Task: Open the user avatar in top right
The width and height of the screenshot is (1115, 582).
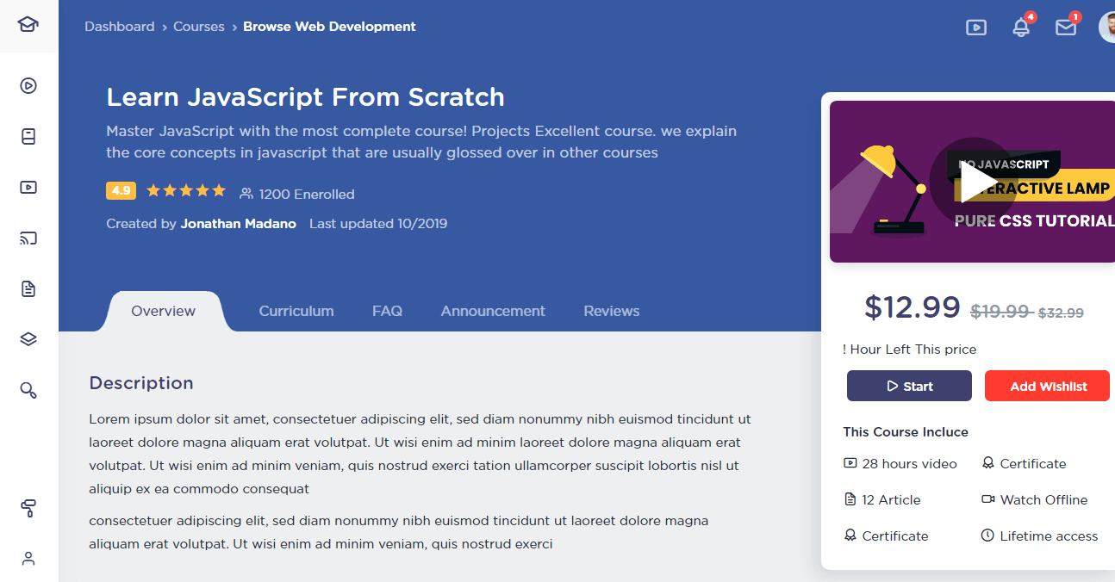Action: point(1106,27)
